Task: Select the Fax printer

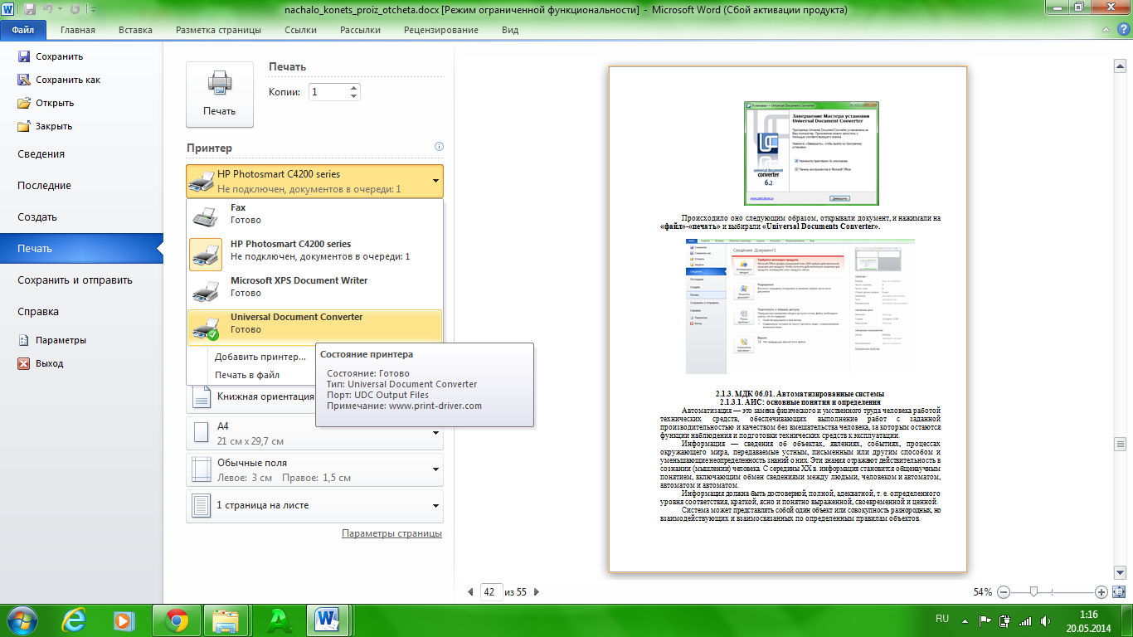Action: click(x=315, y=214)
